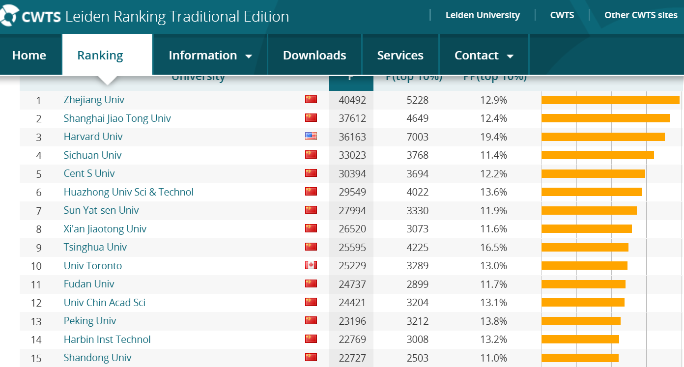Click the orange bar for Zhejiang Univ

pyautogui.click(x=610, y=100)
